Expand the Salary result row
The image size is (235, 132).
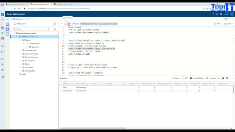(x=60, y=87)
